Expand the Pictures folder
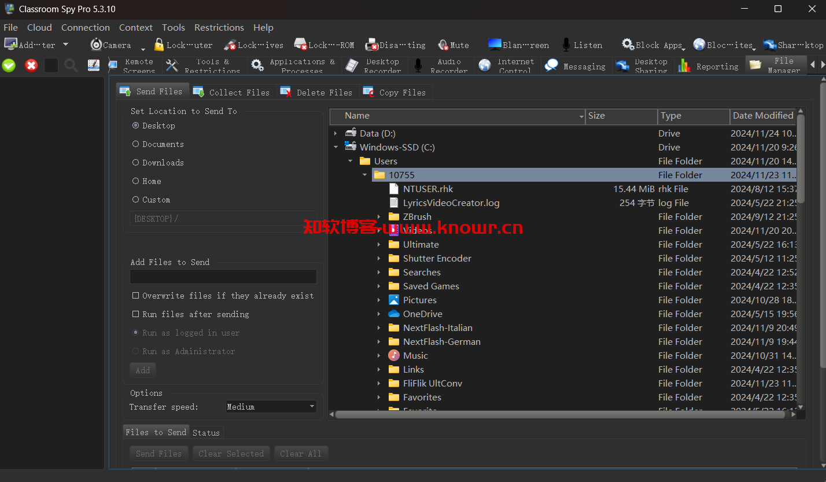The width and height of the screenshot is (826, 482). [x=379, y=300]
